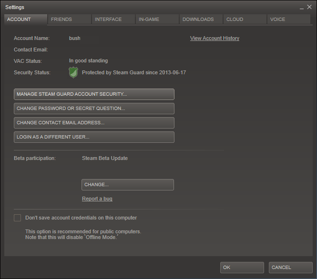
Task: Click the 'Security Status:' label
Action: click(x=32, y=72)
